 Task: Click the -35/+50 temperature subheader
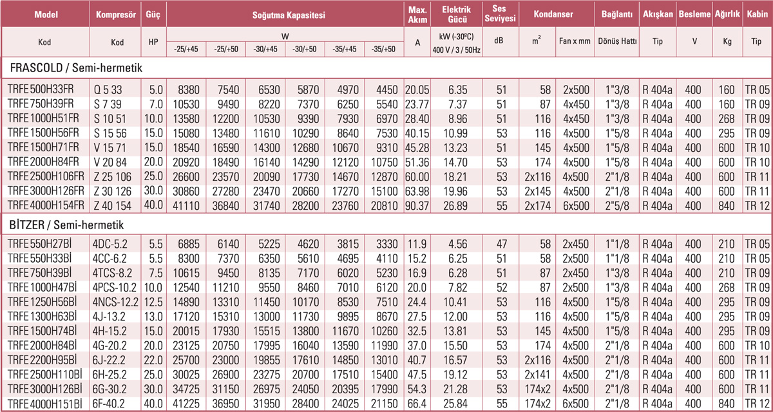tap(383, 49)
